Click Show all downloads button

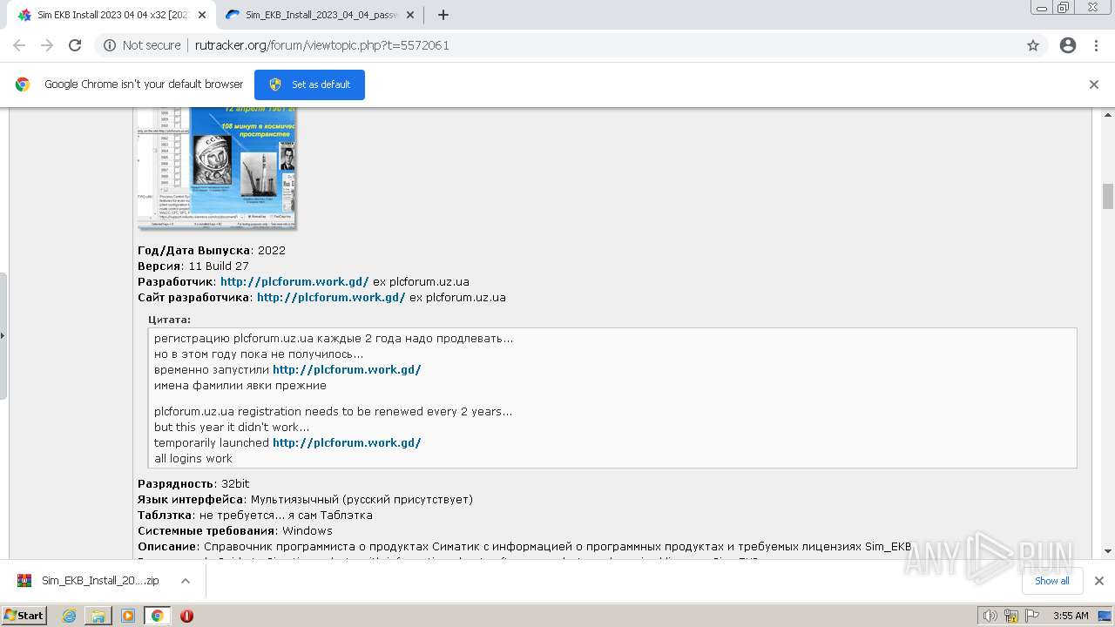pyautogui.click(x=1051, y=581)
